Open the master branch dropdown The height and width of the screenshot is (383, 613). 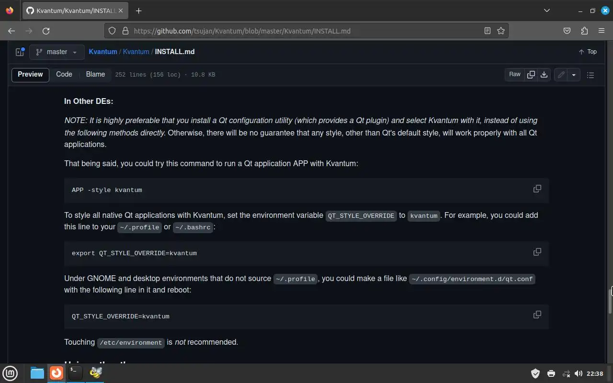click(57, 52)
